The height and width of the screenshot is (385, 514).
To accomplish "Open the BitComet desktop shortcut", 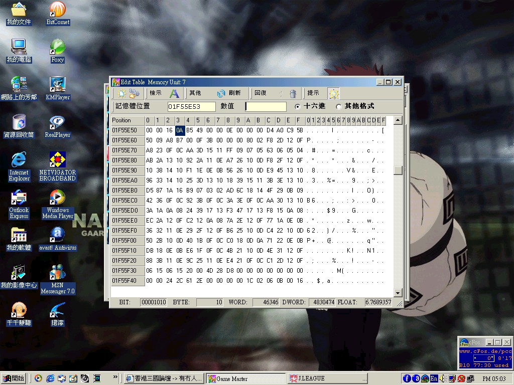I will click(x=58, y=14).
